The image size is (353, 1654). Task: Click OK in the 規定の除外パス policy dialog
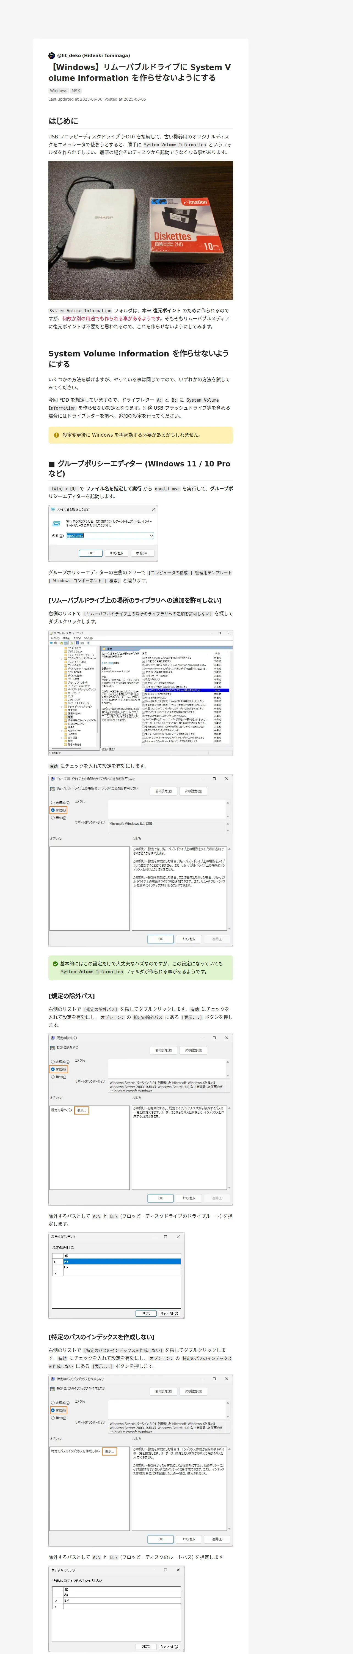coord(160,1198)
